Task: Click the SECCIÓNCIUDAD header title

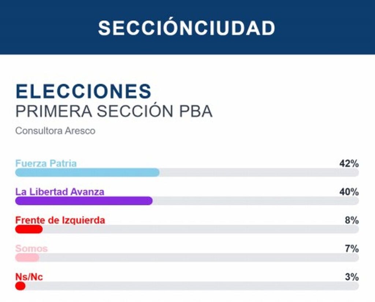Action: pos(186,28)
